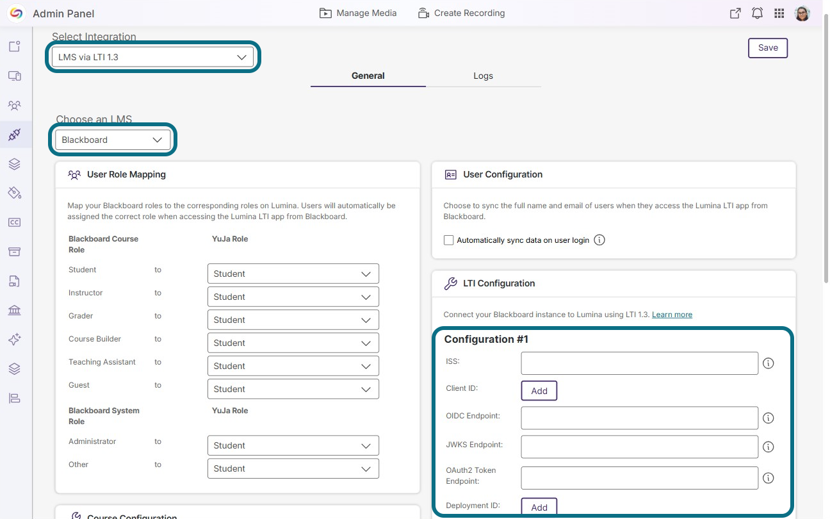Image resolution: width=830 pixels, height=519 pixels.
Task: Click the Admin Panel title
Action: tap(63, 13)
